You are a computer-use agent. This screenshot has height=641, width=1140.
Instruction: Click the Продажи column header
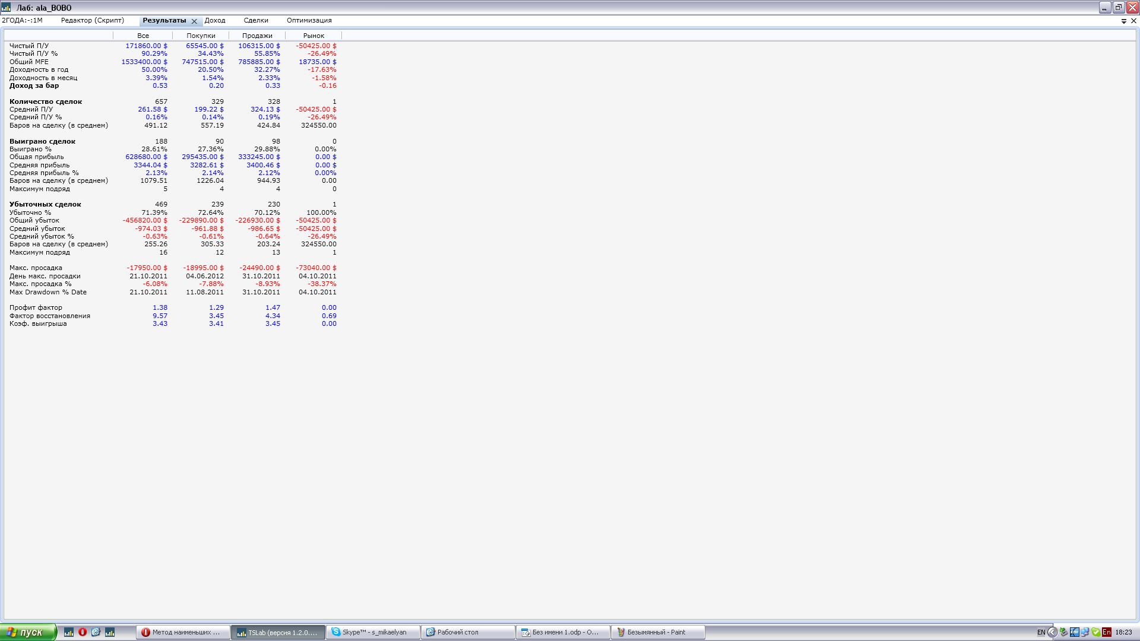[x=257, y=36]
